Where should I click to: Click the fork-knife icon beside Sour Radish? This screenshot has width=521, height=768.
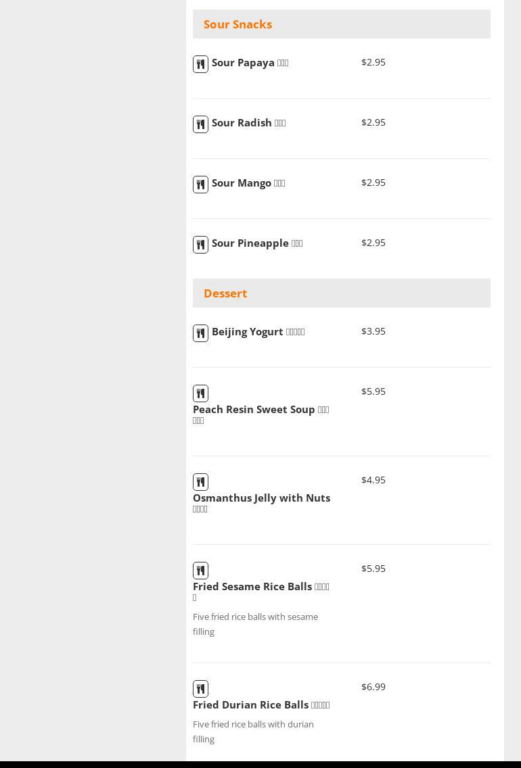click(200, 124)
